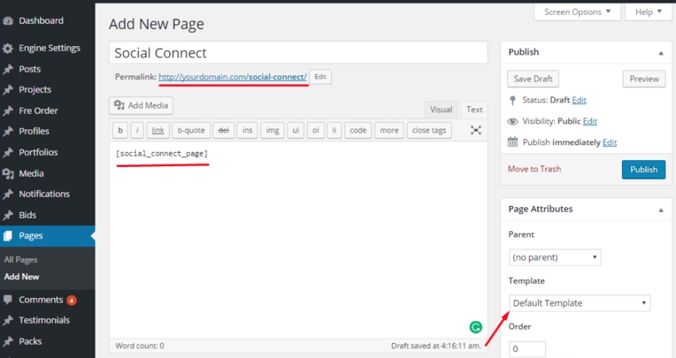
Task: Toggle bold formatting with b button
Action: tap(120, 130)
